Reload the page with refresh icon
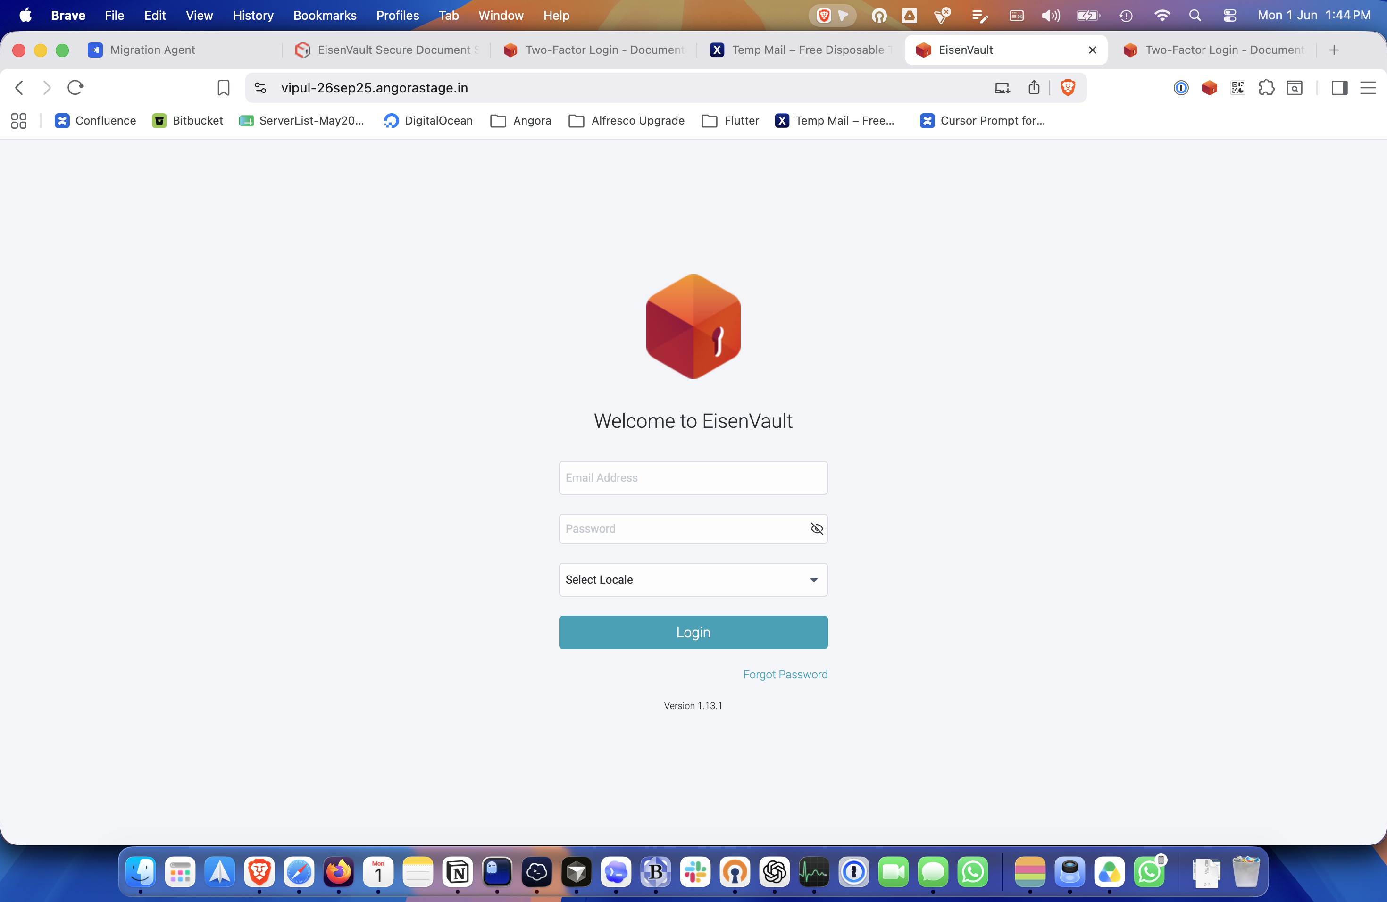Screen dimensions: 1387x902 click(75, 88)
